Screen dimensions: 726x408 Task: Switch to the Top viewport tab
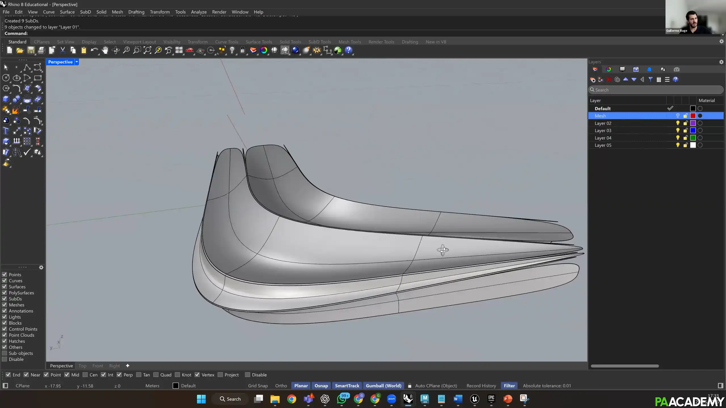[x=82, y=366]
